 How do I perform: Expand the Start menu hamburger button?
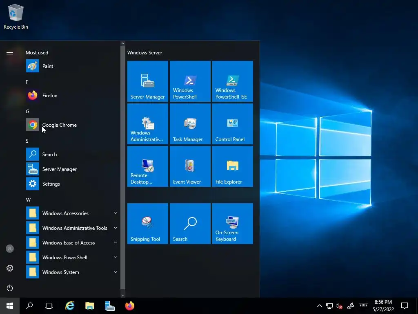click(10, 52)
